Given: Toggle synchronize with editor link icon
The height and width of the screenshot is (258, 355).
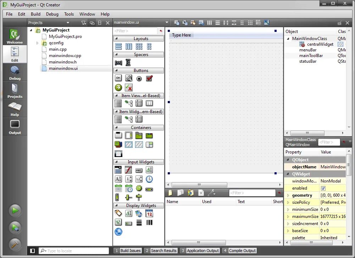Looking at the screenshot, I should coord(92,23).
